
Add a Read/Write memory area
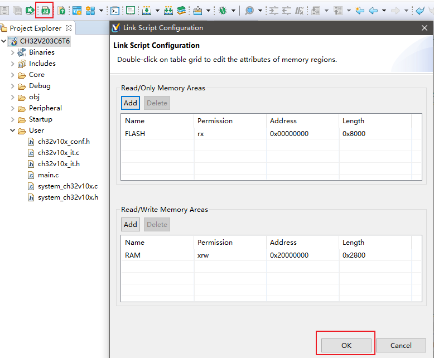pos(131,224)
